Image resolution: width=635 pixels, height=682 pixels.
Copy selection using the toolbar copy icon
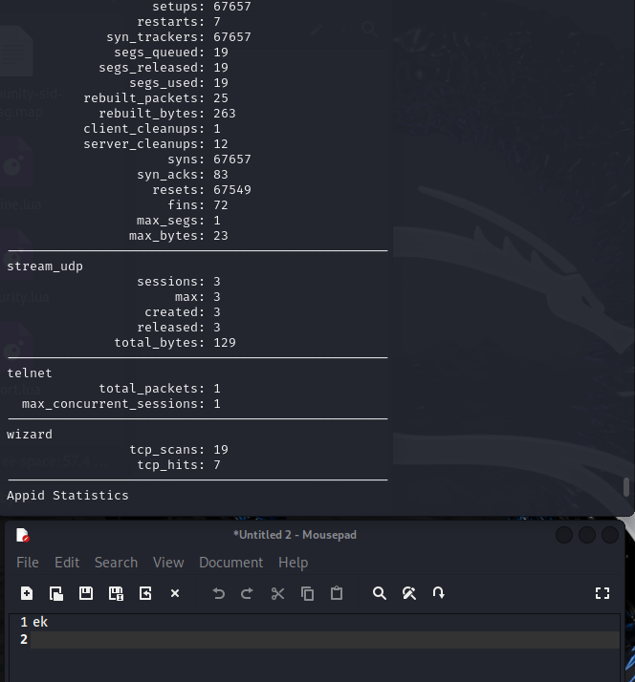coord(307,593)
